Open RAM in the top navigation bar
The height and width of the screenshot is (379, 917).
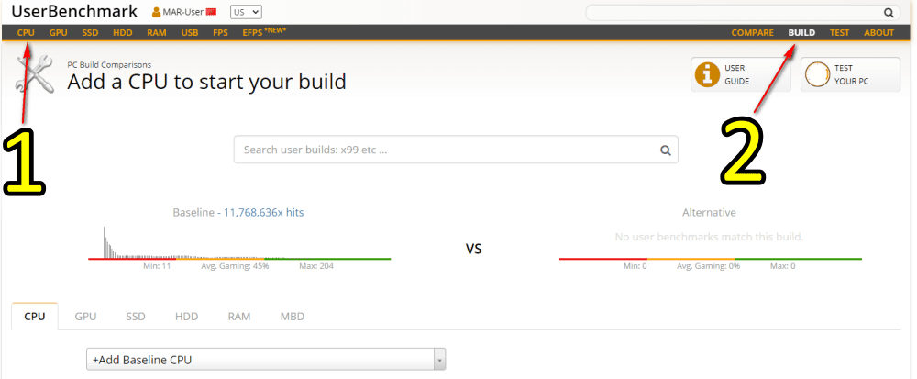[156, 33]
